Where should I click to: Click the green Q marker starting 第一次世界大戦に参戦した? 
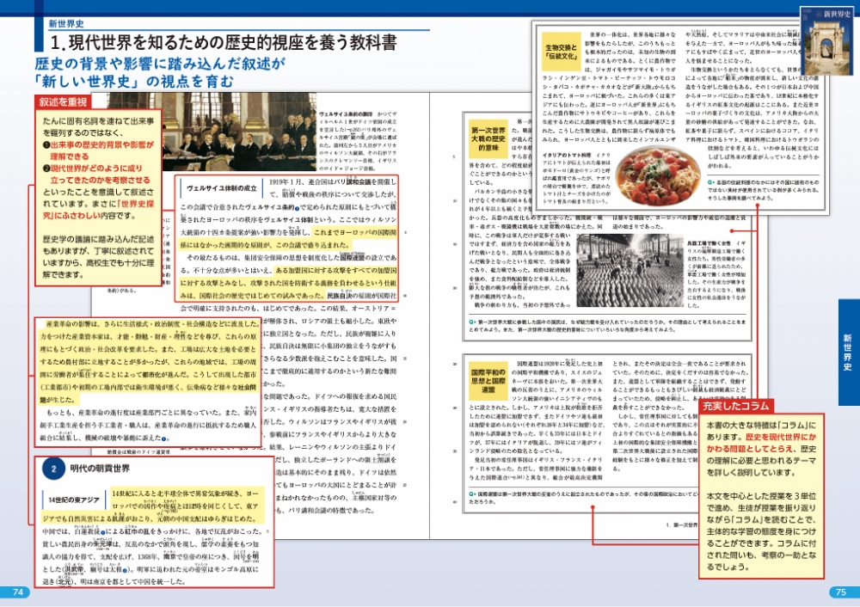471,322
